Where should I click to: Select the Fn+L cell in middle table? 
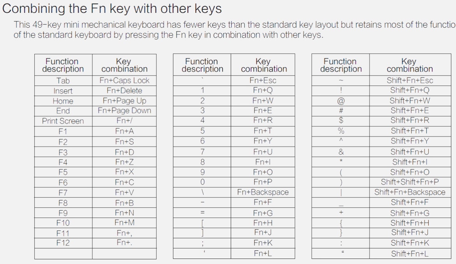[263, 253]
